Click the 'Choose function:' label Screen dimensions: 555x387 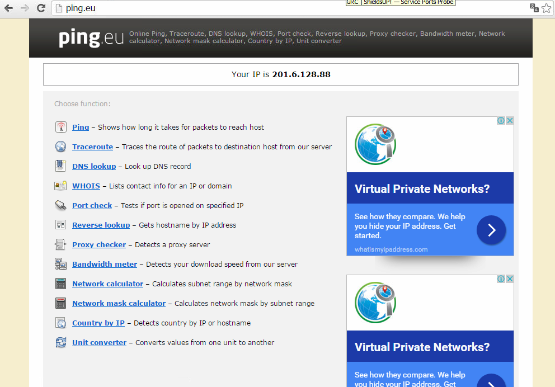[82, 103]
